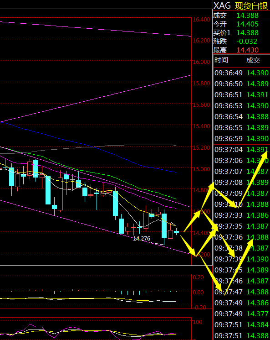This screenshot has width=270, height=340.
Task: Select tick row 09:37:04
Action: point(241,149)
